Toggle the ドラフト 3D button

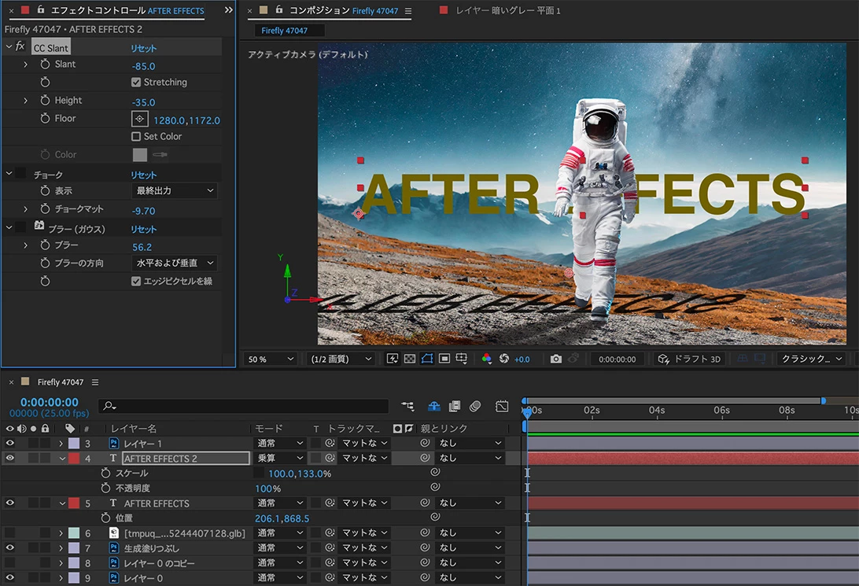[690, 359]
